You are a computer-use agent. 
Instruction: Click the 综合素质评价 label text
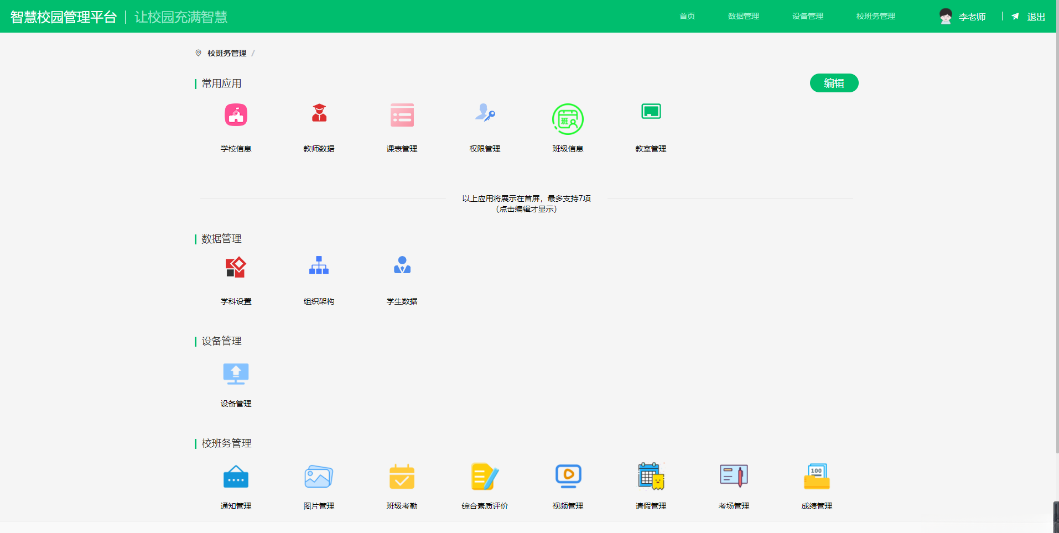pos(485,506)
